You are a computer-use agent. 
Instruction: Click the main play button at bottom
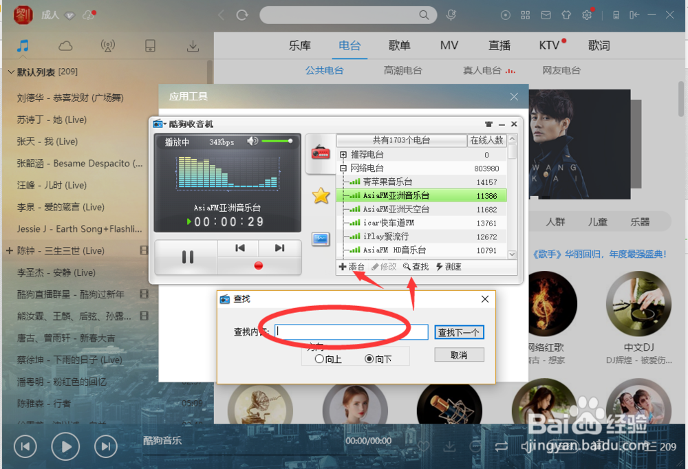pyautogui.click(x=65, y=446)
